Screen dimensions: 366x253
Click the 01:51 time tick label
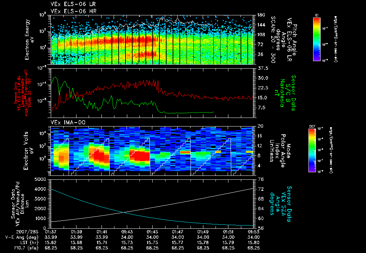tap(228, 232)
